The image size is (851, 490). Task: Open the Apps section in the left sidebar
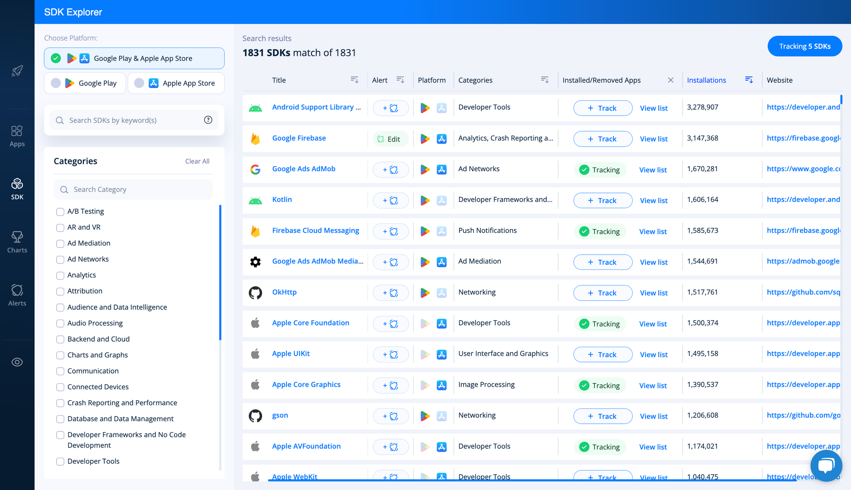tap(17, 135)
